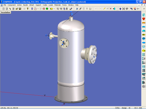Image resolution: width=146 pixels, height=109 pixels.
Task: Open the Materials menu
Action: coord(58,5)
